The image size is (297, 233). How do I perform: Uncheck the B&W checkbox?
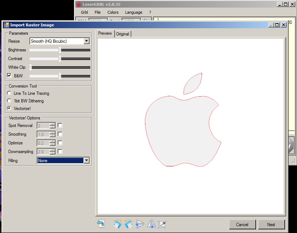coord(9,76)
